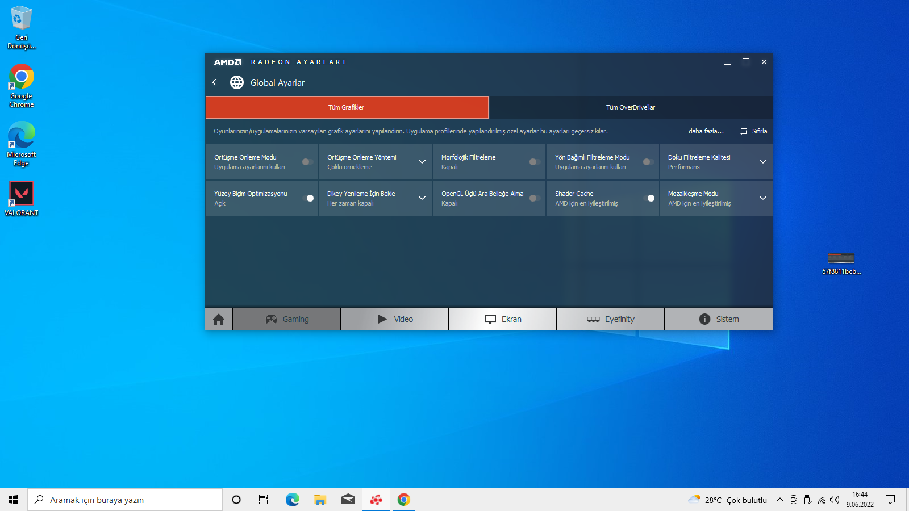The image size is (909, 511).
Task: Disable Yüzey Biçim Optimizasyonu switch
Action: click(x=308, y=198)
